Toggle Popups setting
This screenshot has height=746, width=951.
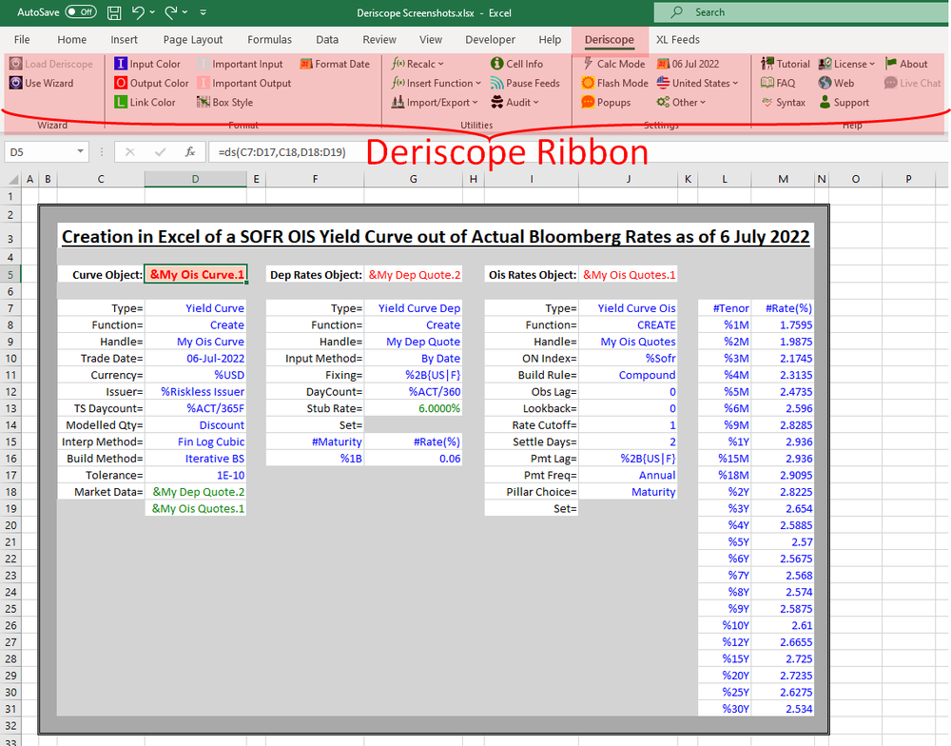606,103
